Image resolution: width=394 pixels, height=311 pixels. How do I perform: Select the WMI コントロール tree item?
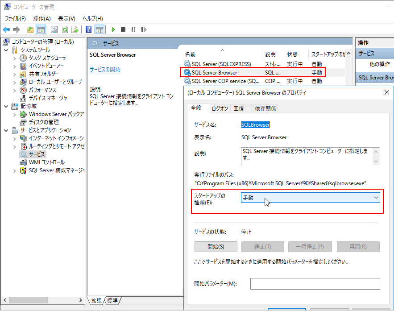46,162
